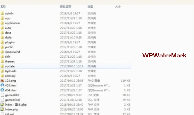Image resolution: width=194 pixels, height=115 pixels.
Task: Click the plugins folder icon
Action: pyautogui.click(x=2, y=42)
